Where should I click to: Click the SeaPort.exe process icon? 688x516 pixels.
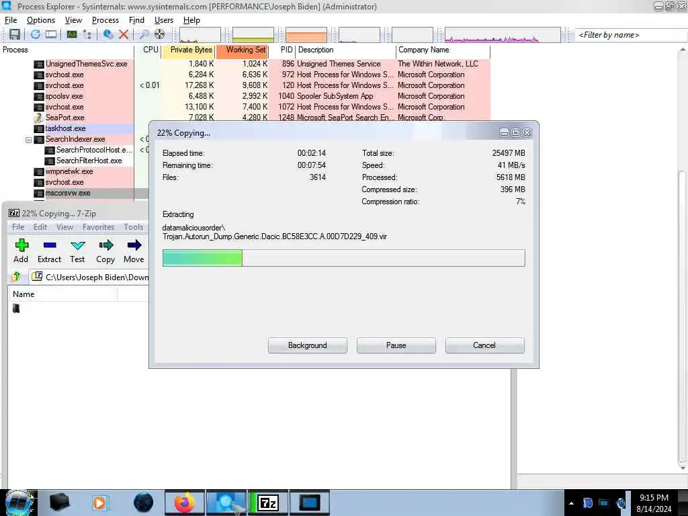click(38, 118)
